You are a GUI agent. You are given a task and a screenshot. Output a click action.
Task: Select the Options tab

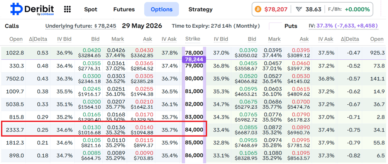click(x=162, y=10)
